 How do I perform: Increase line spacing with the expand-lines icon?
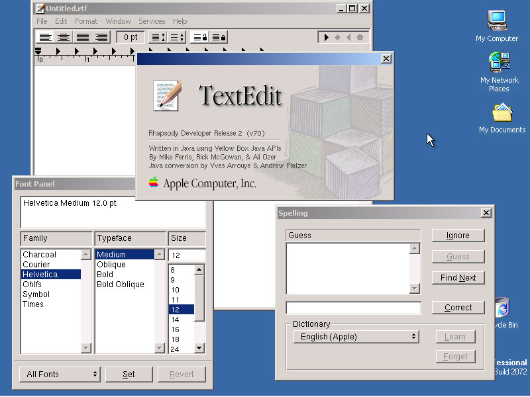coord(177,37)
